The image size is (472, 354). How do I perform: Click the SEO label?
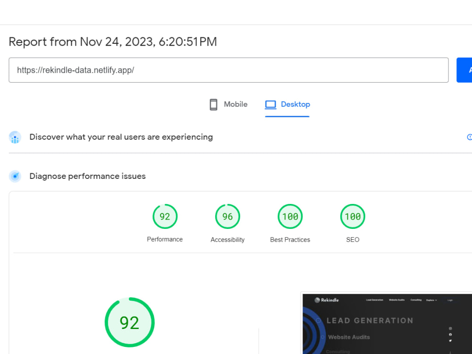click(353, 240)
